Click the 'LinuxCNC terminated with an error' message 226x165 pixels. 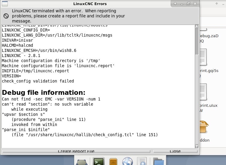click(68, 16)
